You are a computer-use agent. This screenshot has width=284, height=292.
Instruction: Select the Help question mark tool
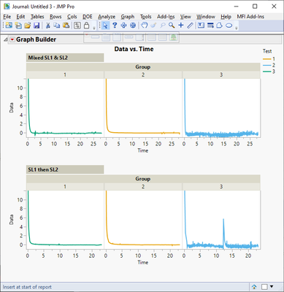[x=115, y=25]
